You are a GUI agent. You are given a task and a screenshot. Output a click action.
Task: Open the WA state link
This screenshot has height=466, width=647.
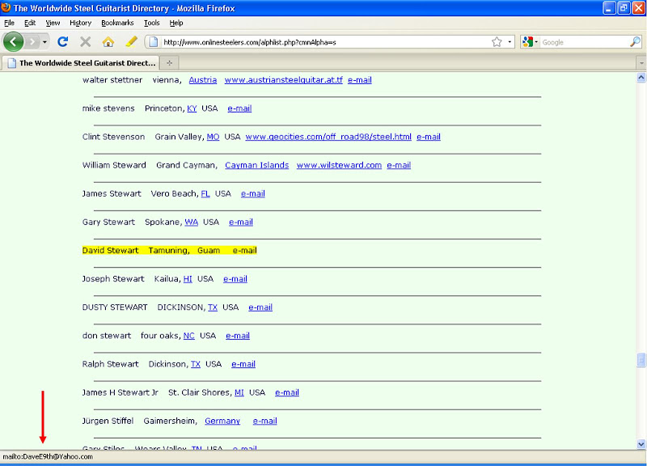coord(192,222)
